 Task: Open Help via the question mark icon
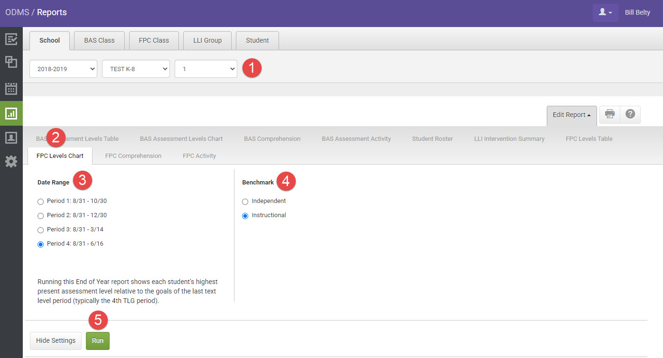tap(630, 114)
